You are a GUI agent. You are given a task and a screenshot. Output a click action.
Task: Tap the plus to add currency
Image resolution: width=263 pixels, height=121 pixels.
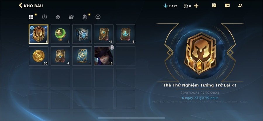(196, 6)
